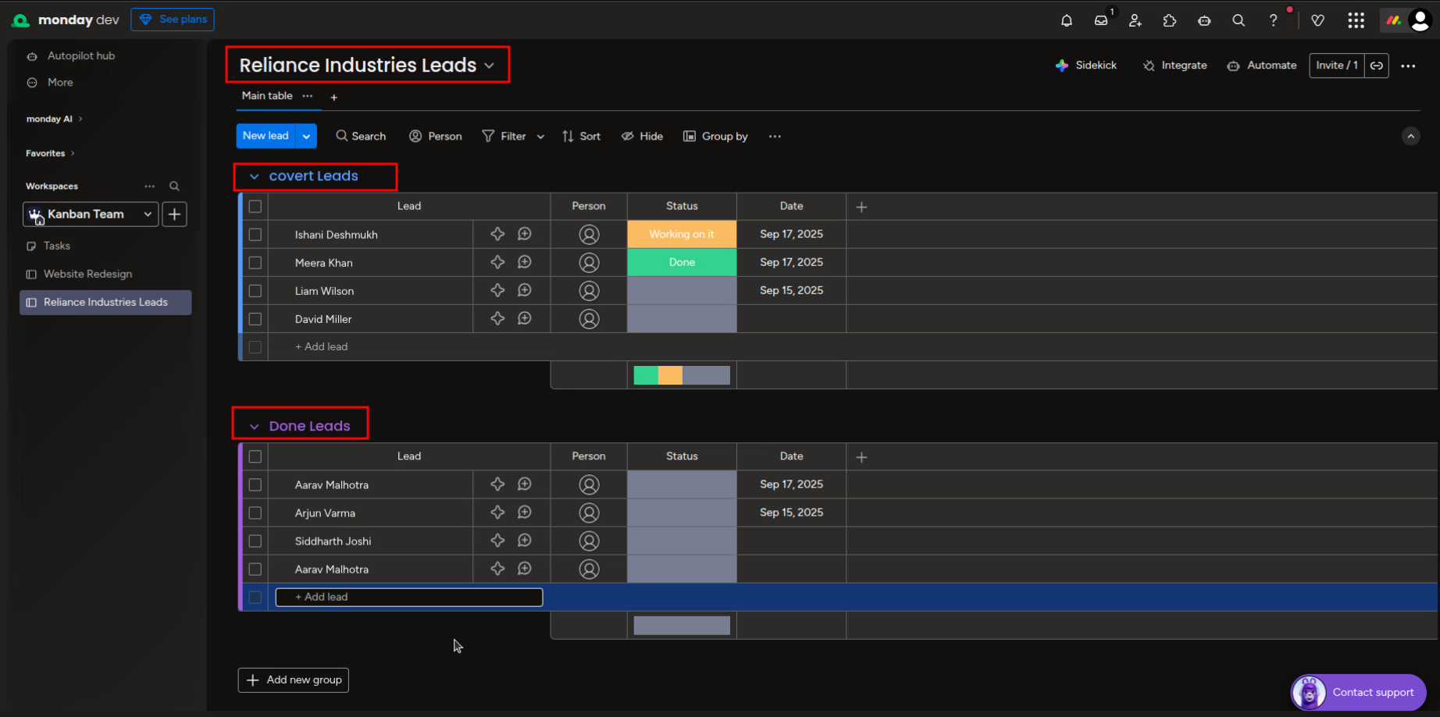The width and height of the screenshot is (1440, 717).
Task: Open the New lead dropdown arrow
Action: [306, 136]
